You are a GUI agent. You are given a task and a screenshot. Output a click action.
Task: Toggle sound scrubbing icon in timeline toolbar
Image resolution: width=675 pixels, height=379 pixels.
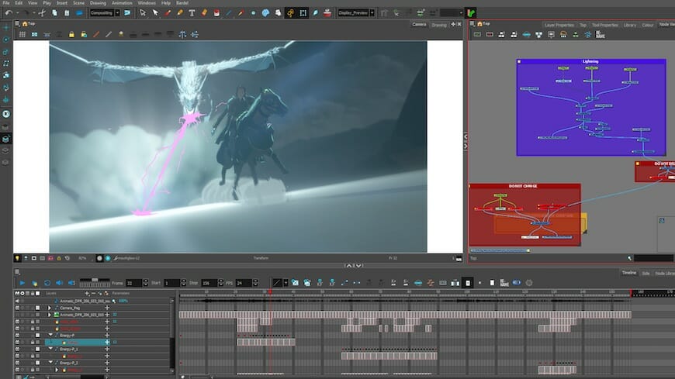point(71,283)
